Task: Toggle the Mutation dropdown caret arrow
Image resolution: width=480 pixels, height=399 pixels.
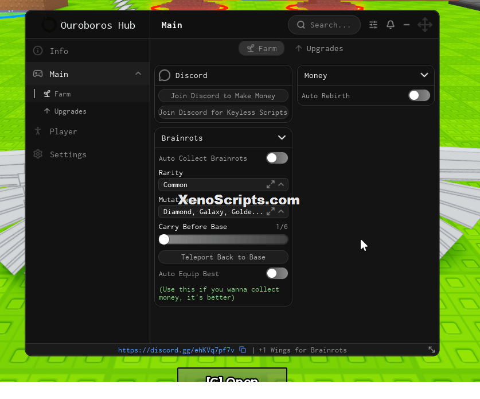Action: coord(281,211)
